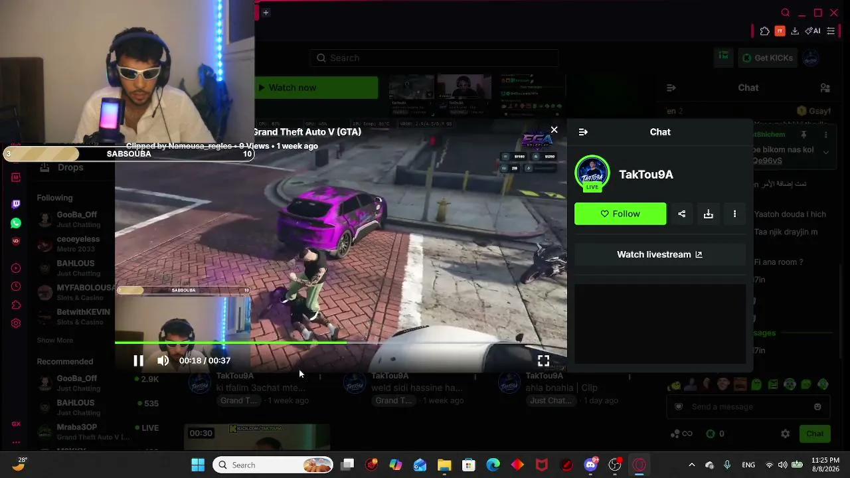Open BetwithKEVIN in Following list
This screenshot has height=478, width=850.
(x=74, y=317)
